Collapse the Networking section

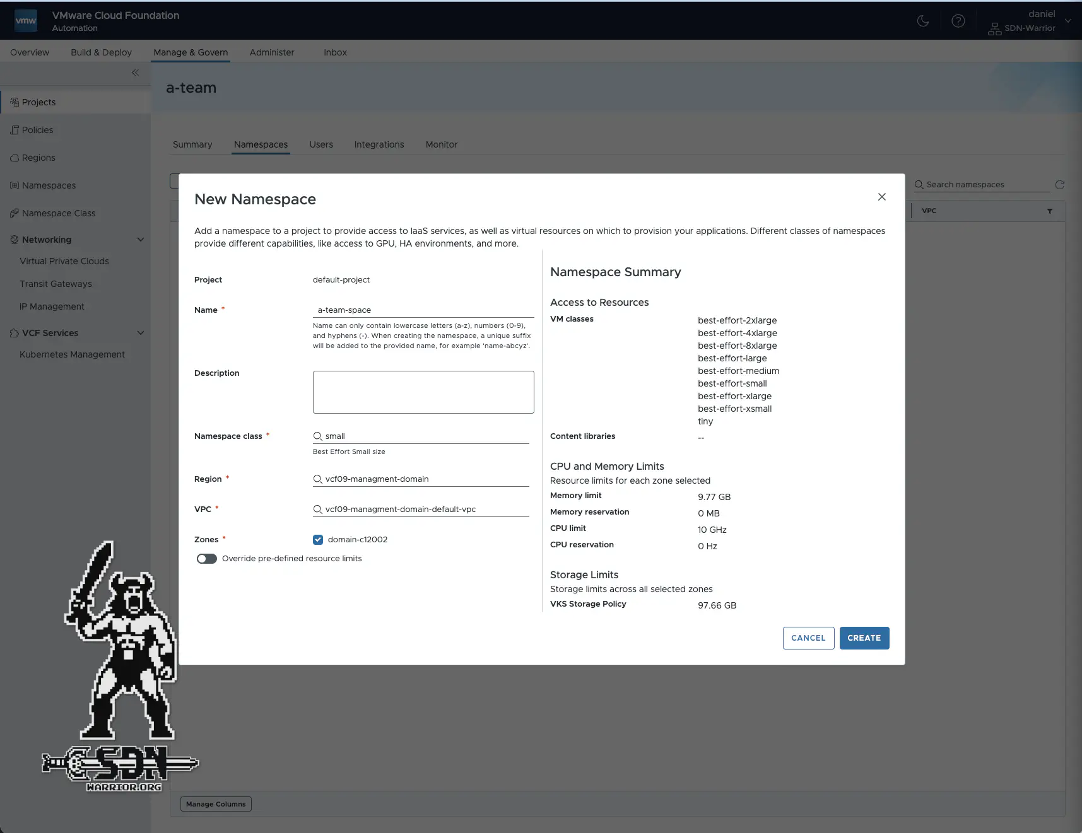141,240
